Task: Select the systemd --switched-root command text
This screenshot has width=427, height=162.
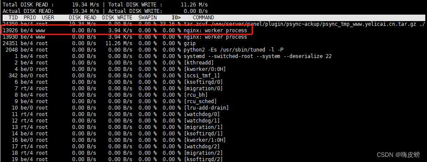Action: [257, 56]
